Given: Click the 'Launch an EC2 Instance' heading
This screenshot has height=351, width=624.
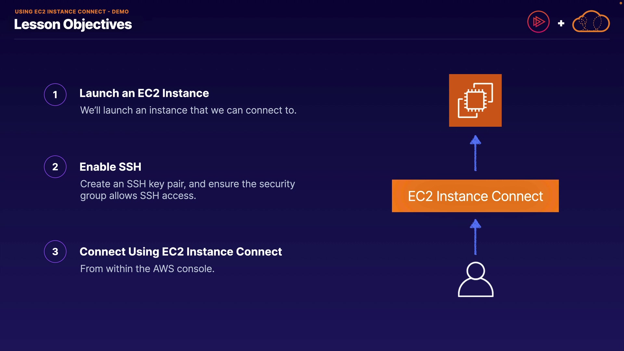Looking at the screenshot, I should [x=144, y=93].
